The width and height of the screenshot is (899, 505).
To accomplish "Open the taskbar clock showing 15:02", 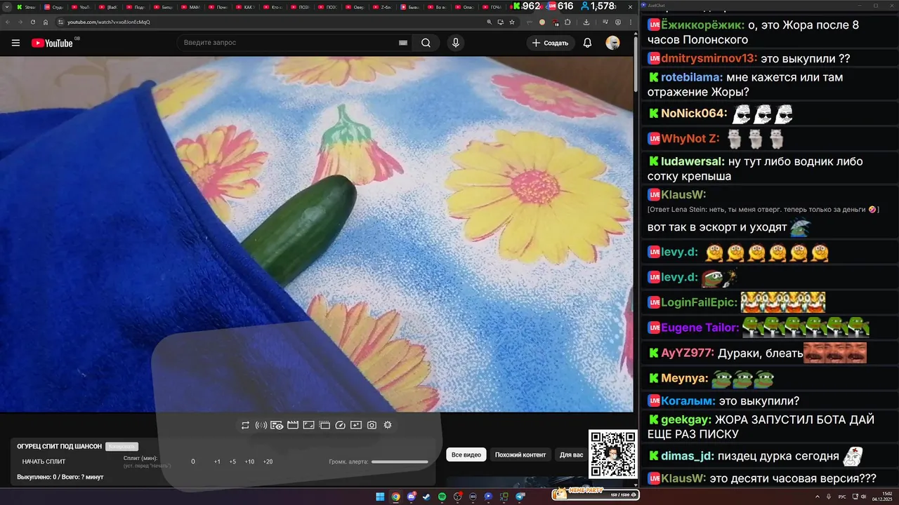I will click(x=881, y=497).
